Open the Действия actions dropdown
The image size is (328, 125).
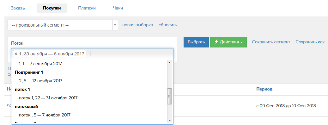228,42
